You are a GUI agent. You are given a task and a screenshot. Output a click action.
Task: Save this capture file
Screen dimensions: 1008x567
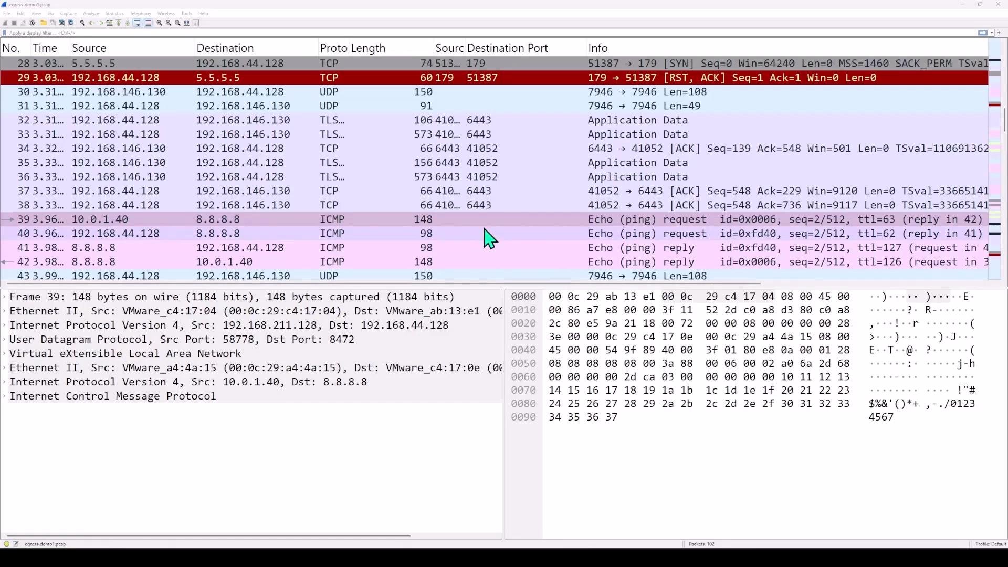tap(52, 23)
